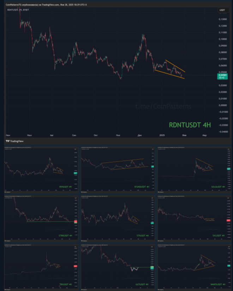
Task: Click the 0,10000 price axis label
Action: [x=223, y=39]
